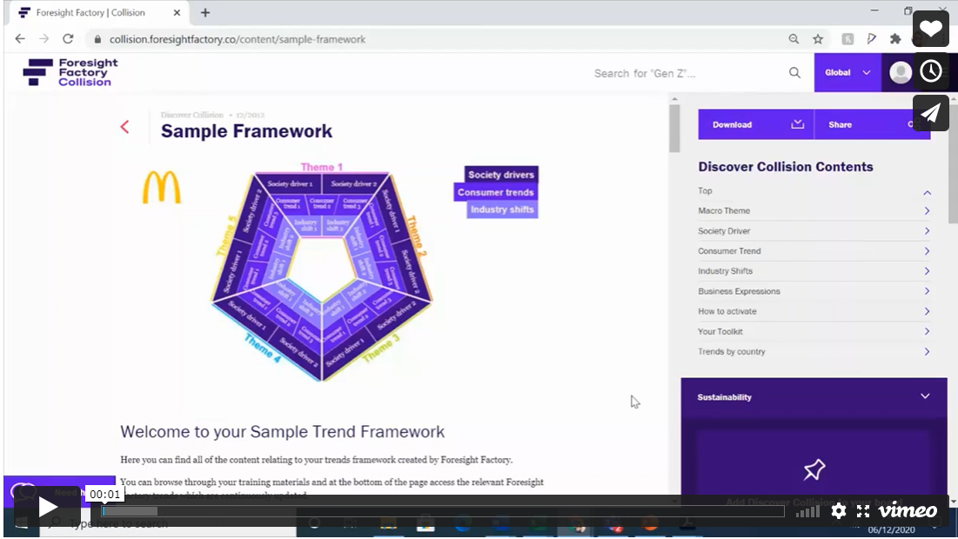Open the search magnifier in the site header
958x539 pixels.
click(794, 73)
